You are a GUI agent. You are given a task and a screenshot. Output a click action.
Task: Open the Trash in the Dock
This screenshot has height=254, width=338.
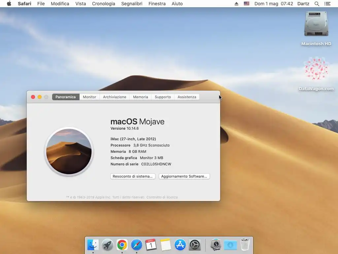click(x=245, y=245)
